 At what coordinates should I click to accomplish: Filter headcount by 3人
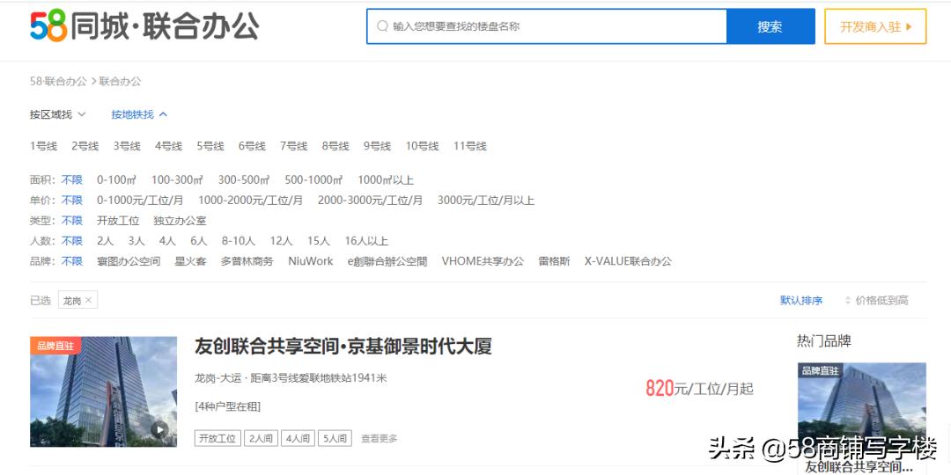click(136, 241)
